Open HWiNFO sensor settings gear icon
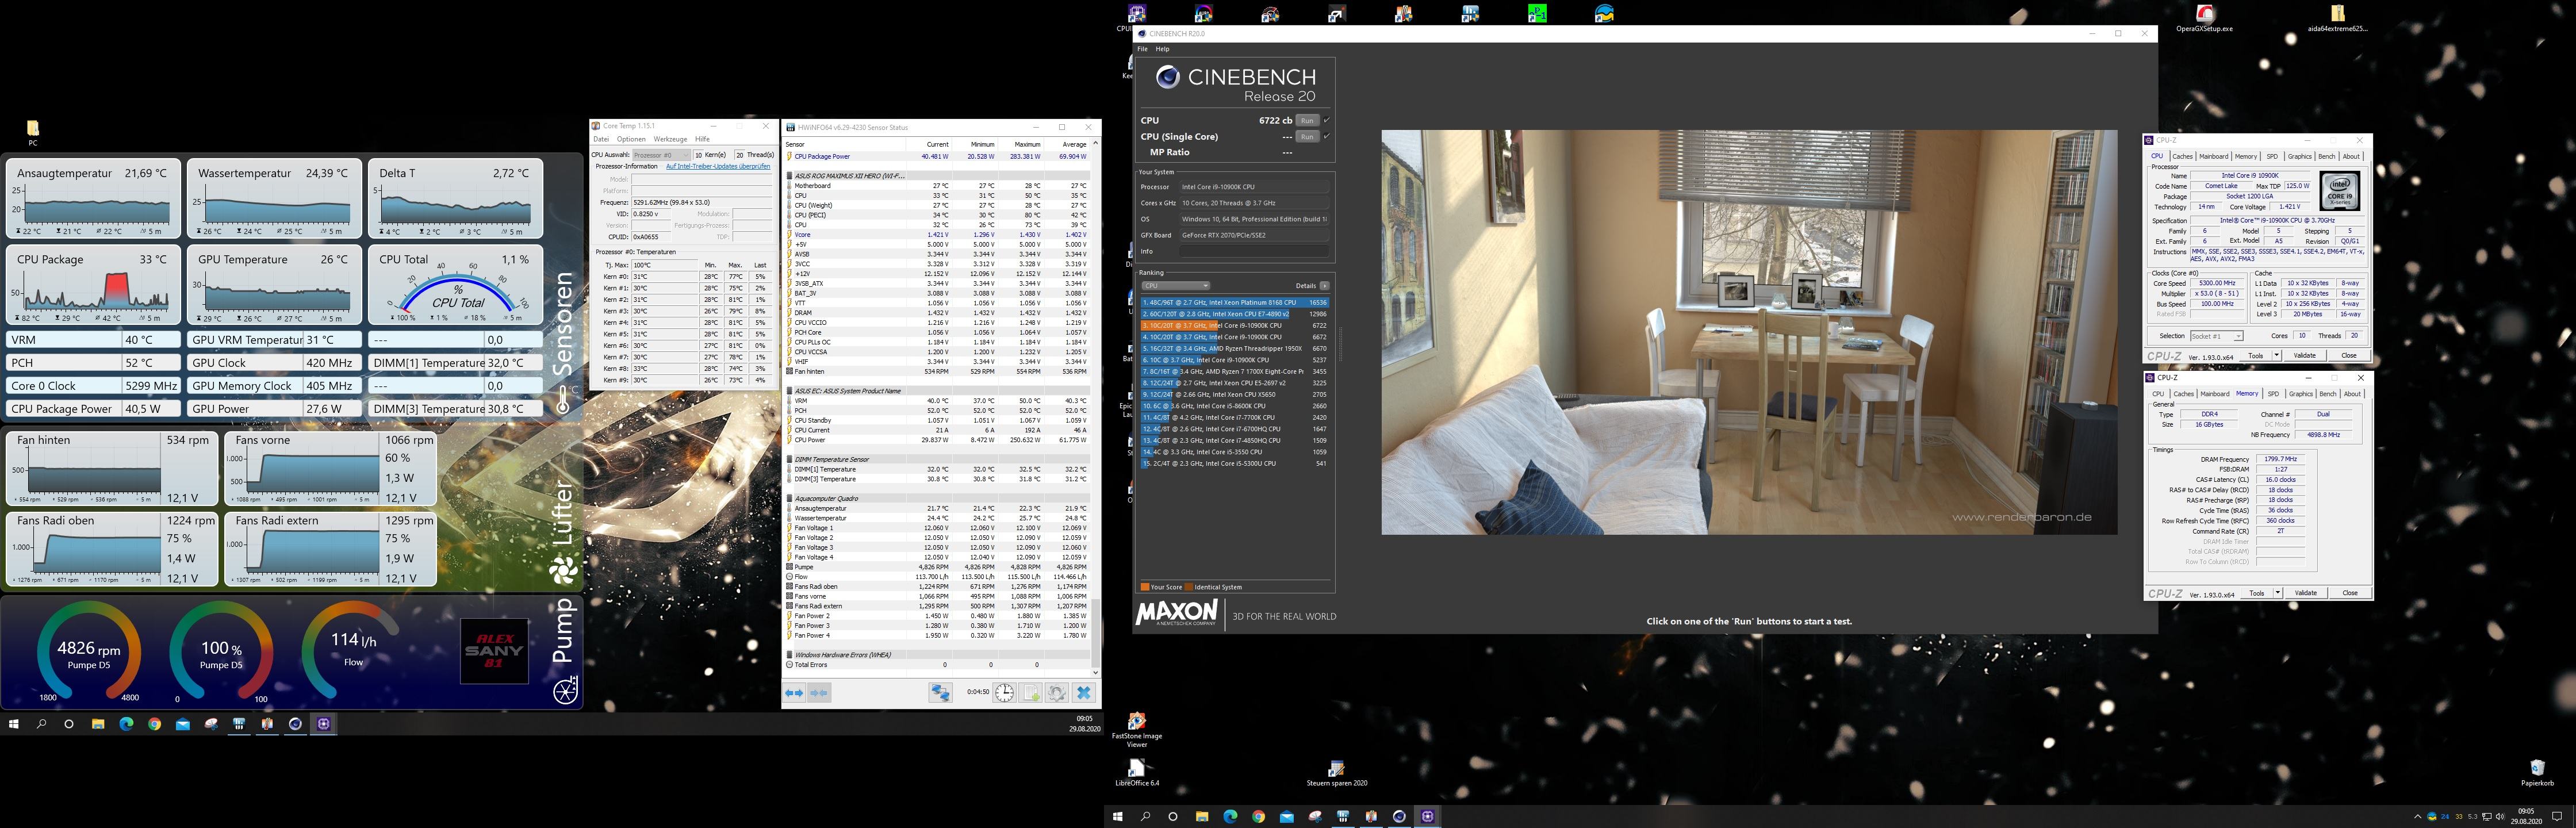The width and height of the screenshot is (2576, 828). (1057, 693)
